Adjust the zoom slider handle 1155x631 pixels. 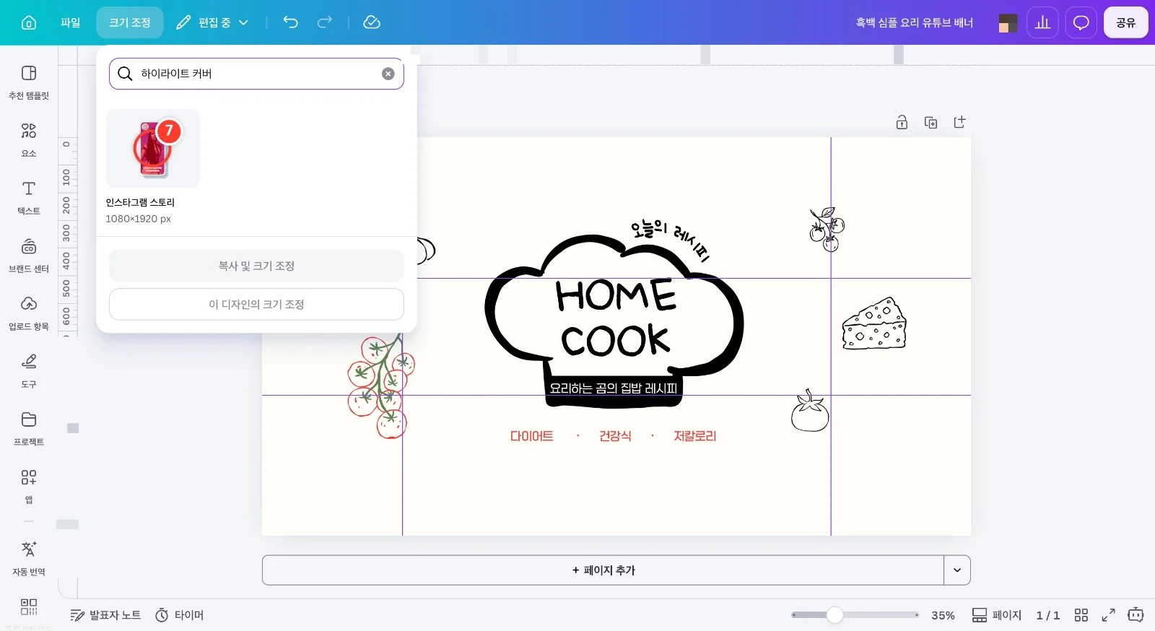834,615
